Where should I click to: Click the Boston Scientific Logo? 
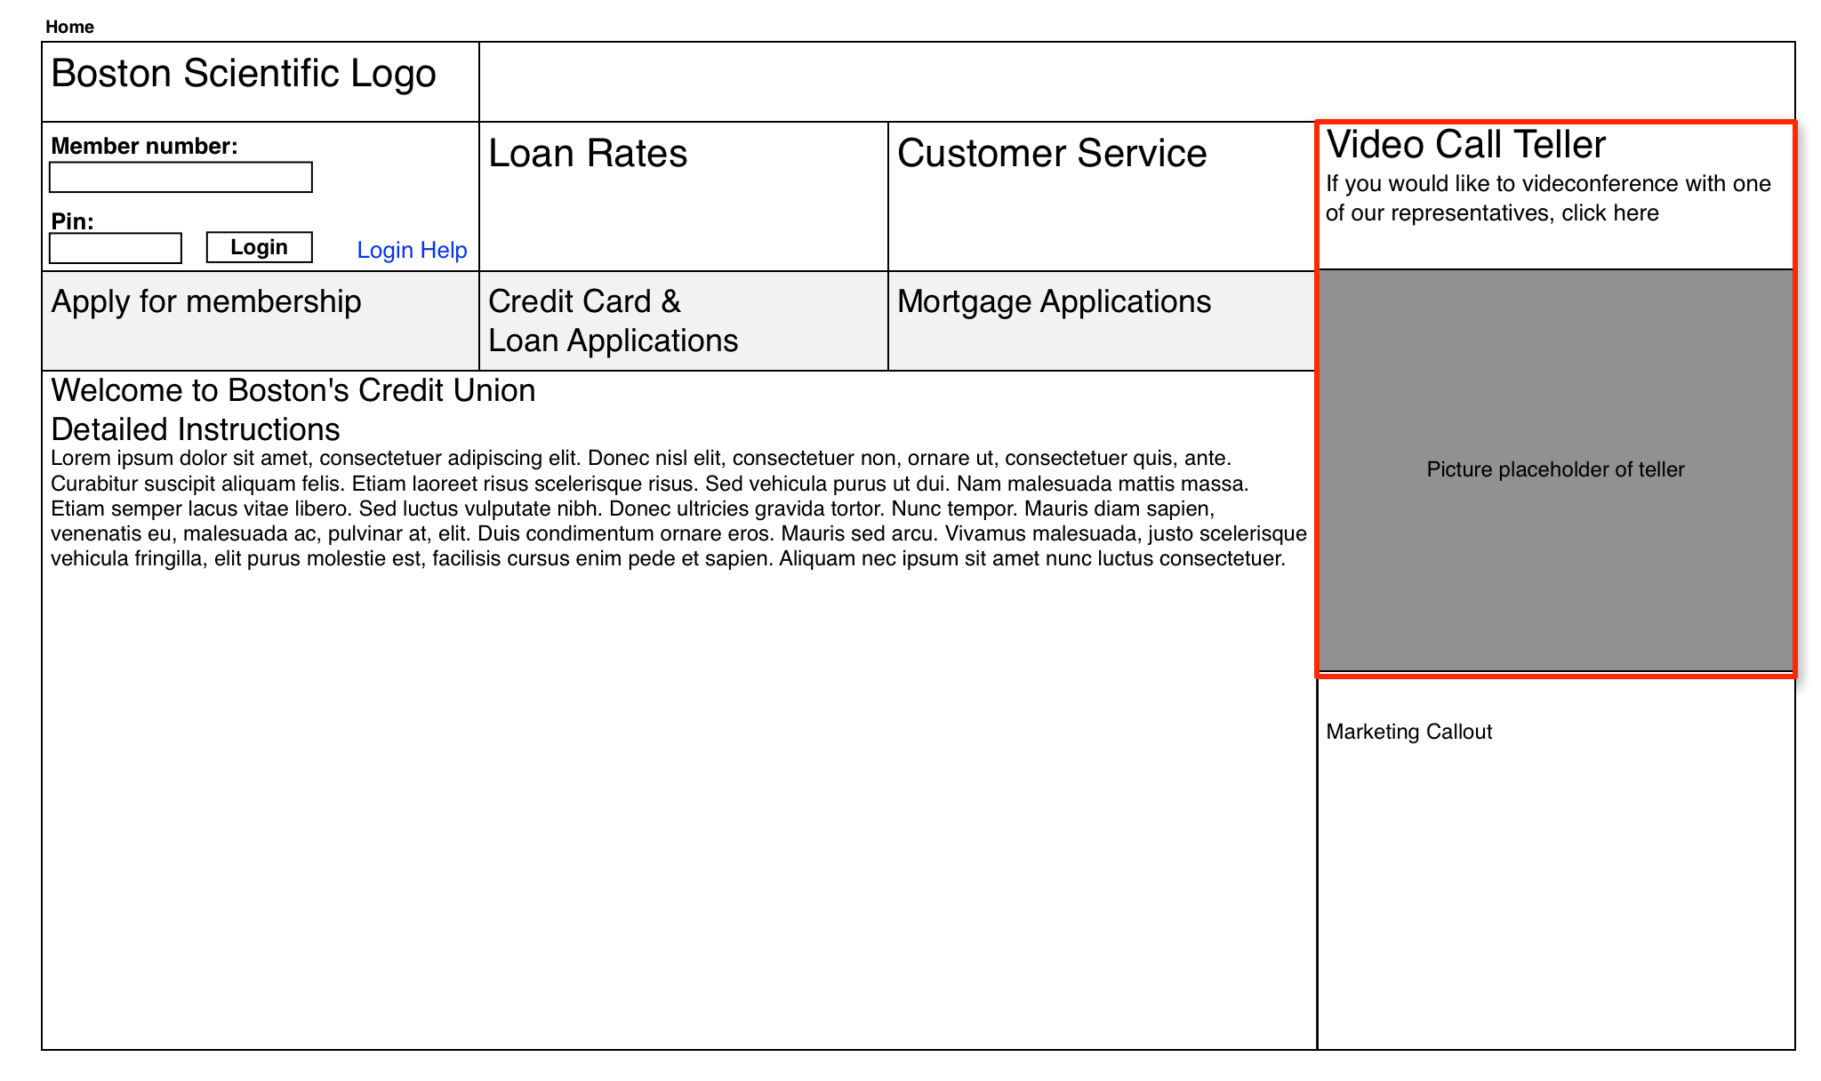(x=243, y=74)
